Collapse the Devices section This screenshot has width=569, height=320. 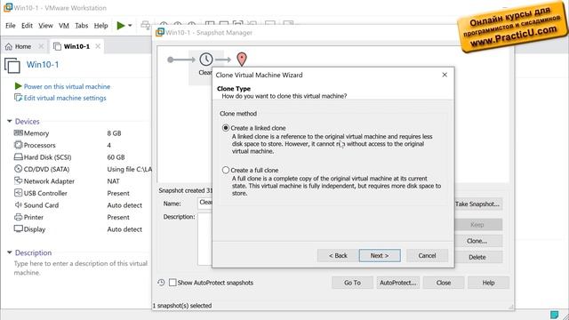pyautogui.click(x=10, y=121)
